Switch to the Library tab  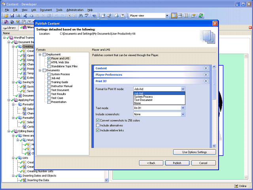10,28
